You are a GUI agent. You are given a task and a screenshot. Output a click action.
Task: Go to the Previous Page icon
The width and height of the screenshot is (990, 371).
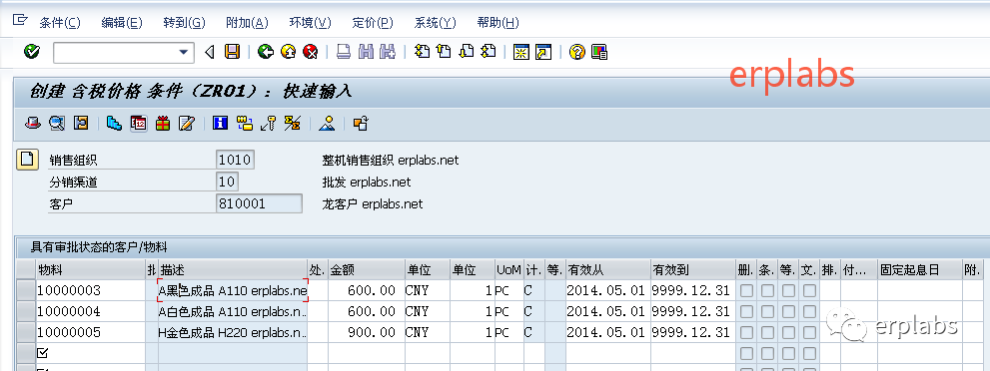coord(445,52)
